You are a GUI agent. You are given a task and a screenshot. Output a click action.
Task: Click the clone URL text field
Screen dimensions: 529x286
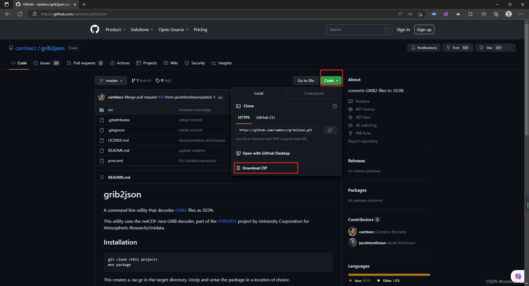(280, 130)
